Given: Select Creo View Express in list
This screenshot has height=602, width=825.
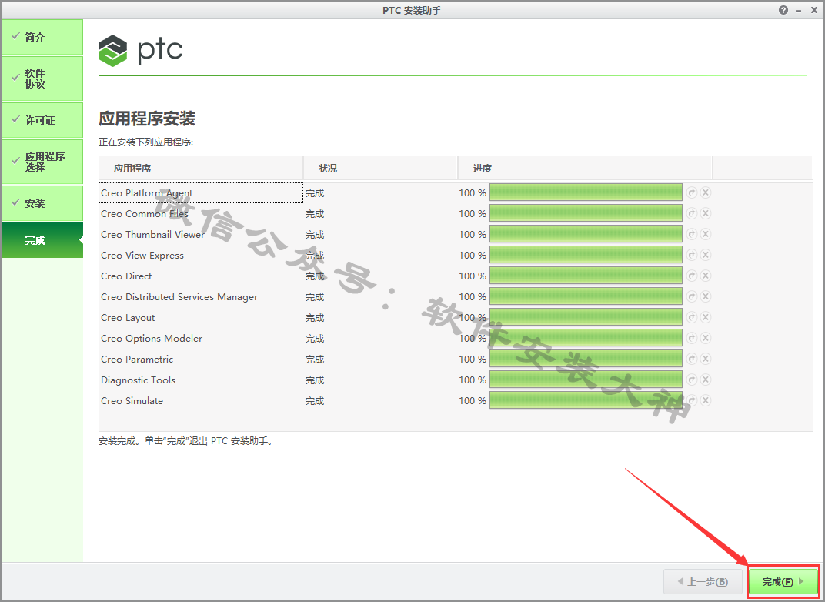Looking at the screenshot, I should (x=142, y=256).
